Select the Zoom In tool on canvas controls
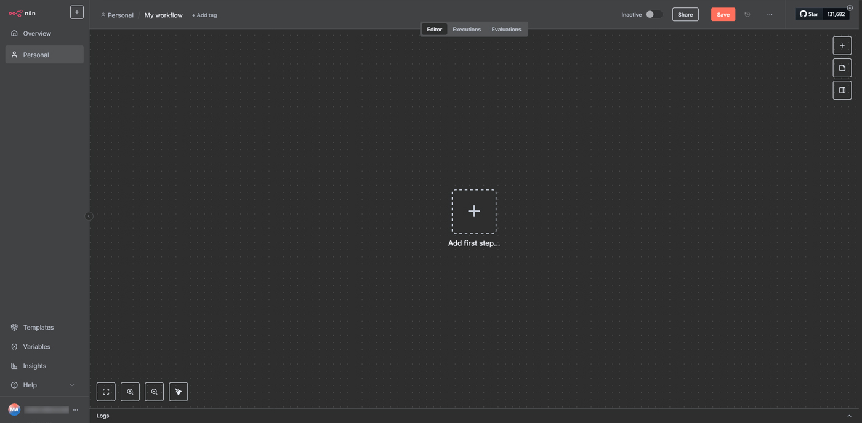Viewport: 862px width, 423px height. pyautogui.click(x=130, y=392)
